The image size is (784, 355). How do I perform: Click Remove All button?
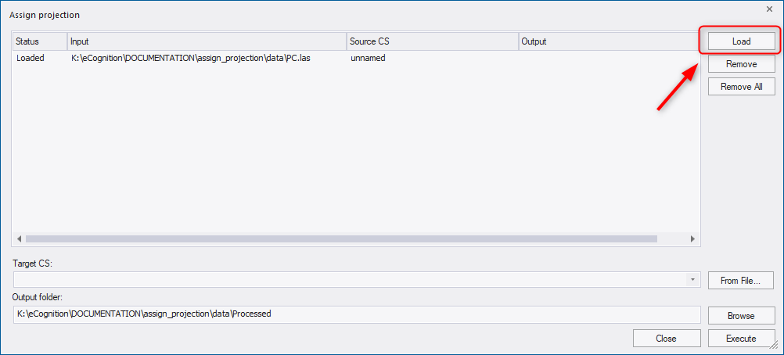[x=742, y=87]
